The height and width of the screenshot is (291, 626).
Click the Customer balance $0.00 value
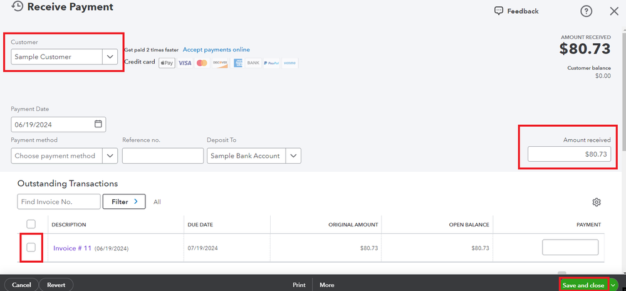(x=602, y=76)
